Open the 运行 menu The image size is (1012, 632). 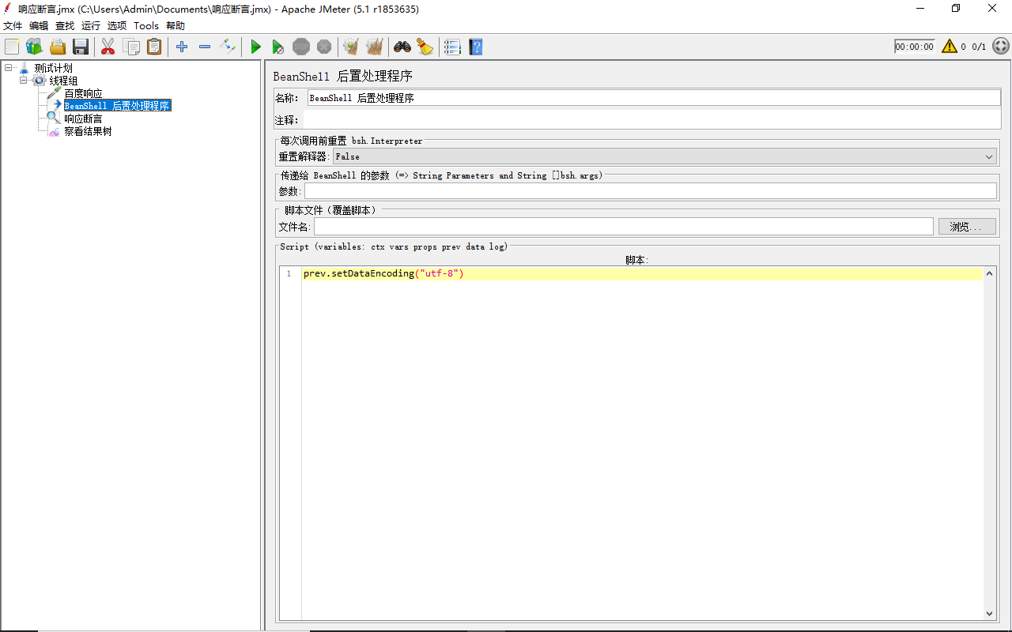tap(91, 26)
